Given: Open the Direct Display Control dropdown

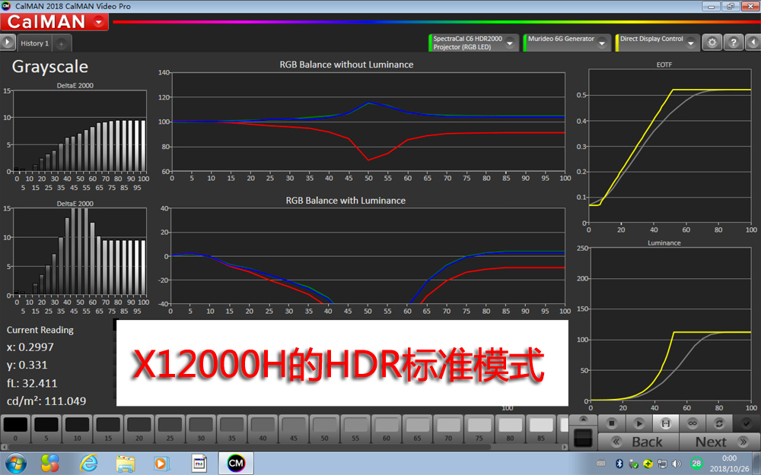Looking at the screenshot, I should (691, 43).
